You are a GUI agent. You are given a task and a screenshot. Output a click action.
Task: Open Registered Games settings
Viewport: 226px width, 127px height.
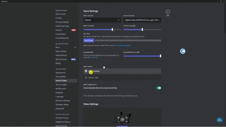(63, 122)
